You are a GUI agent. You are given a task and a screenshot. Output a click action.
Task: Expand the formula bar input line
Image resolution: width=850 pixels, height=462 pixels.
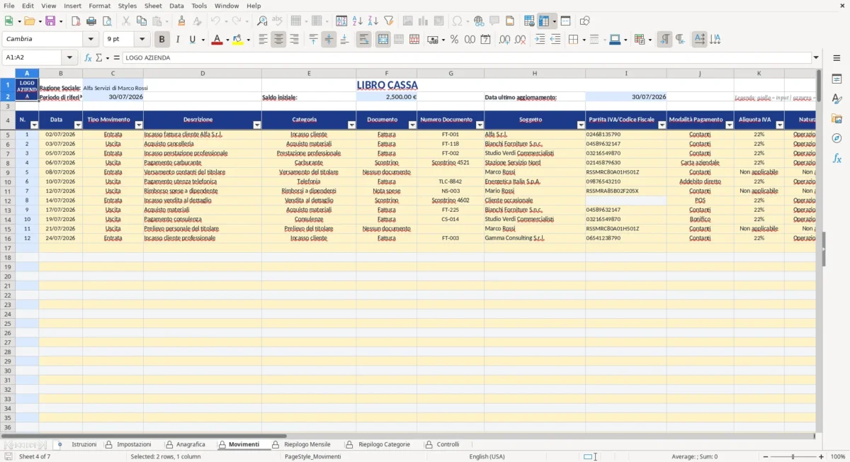click(x=816, y=57)
